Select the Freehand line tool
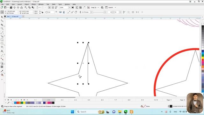The height and width of the screenshot is (115, 204). point(2,33)
